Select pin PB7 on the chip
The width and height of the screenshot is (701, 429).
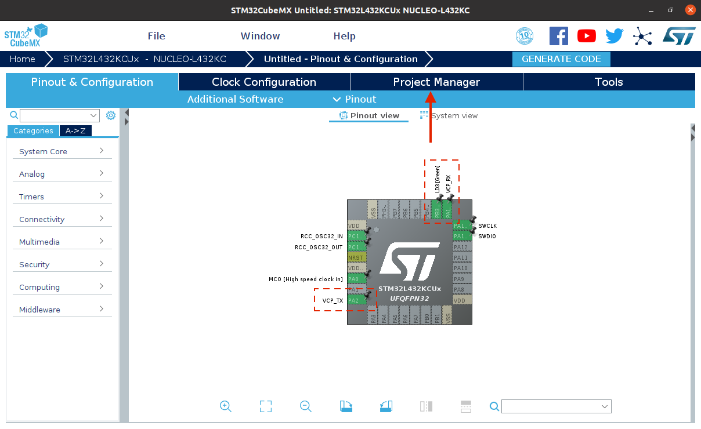pos(395,210)
